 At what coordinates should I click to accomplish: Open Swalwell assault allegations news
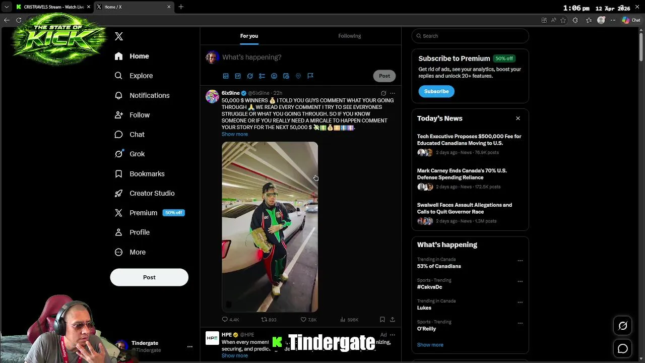[x=470, y=213]
